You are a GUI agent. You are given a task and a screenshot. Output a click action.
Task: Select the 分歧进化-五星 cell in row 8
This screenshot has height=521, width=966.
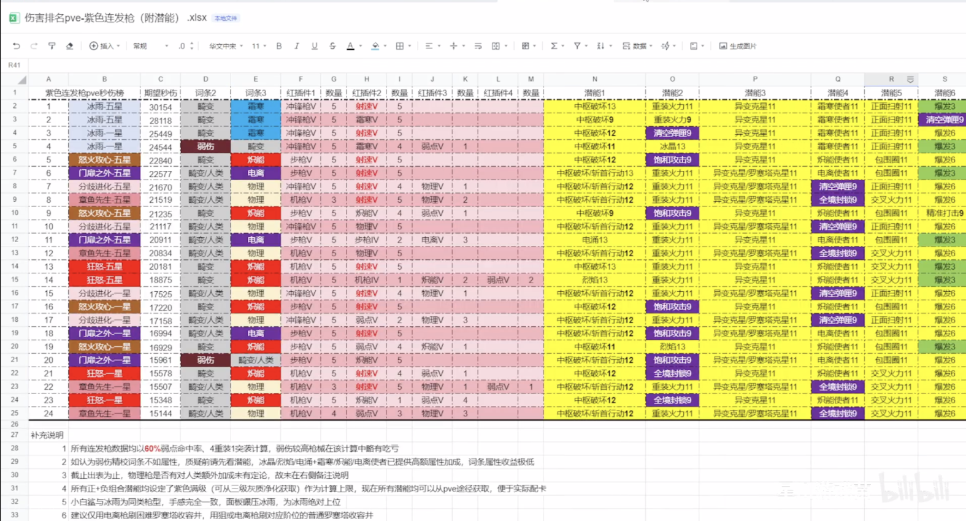(x=104, y=187)
